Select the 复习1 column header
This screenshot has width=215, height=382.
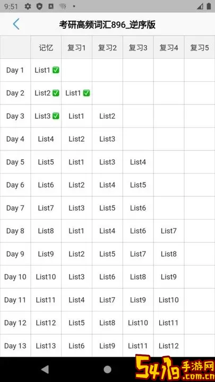click(x=76, y=48)
